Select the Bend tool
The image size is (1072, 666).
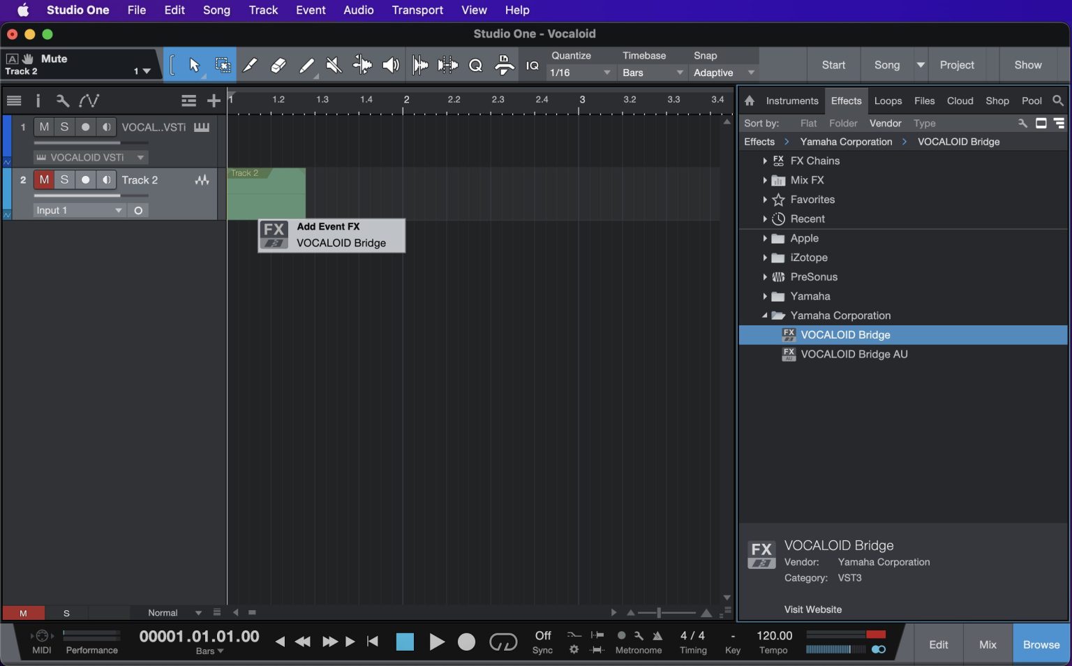click(x=362, y=65)
